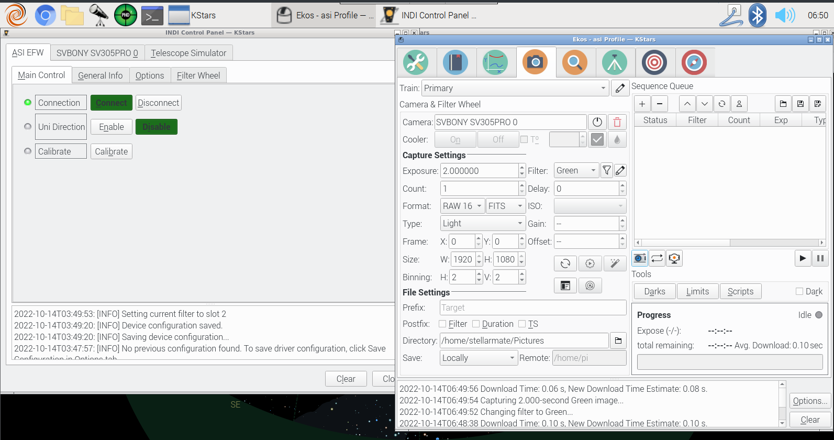Select the ASI EFW device tab

[x=28, y=52]
